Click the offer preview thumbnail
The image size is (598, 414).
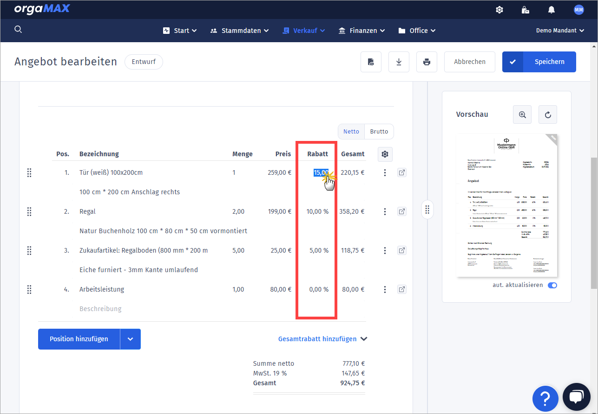coord(507,206)
